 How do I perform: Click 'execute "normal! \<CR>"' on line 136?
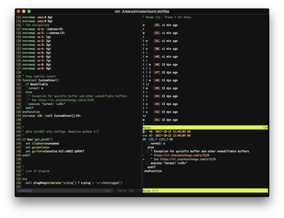tap(47, 104)
